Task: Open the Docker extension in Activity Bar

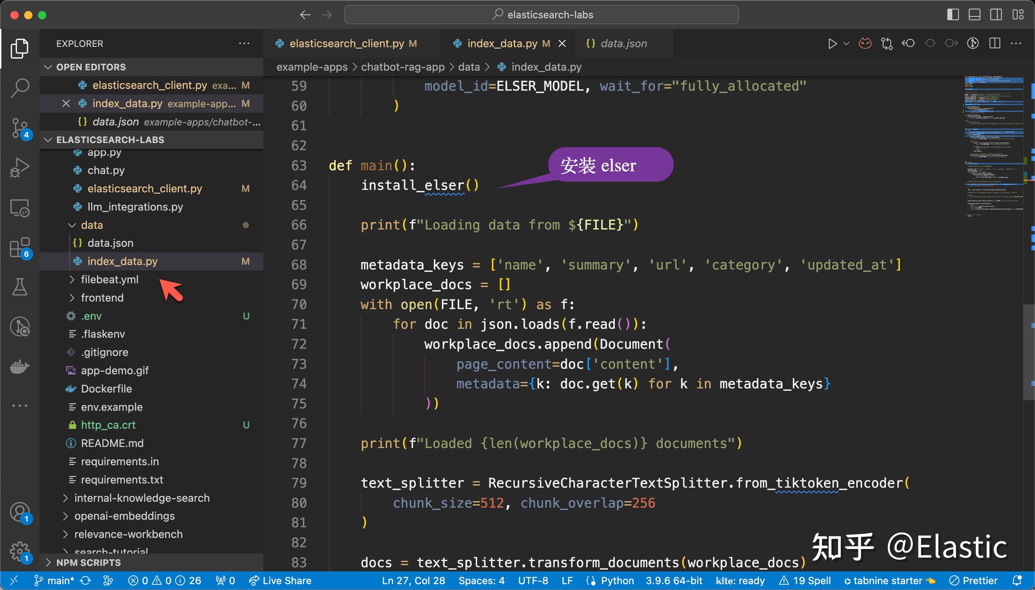Action: point(19,367)
